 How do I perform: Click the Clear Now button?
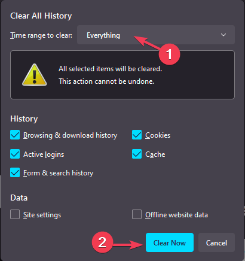pos(170,242)
